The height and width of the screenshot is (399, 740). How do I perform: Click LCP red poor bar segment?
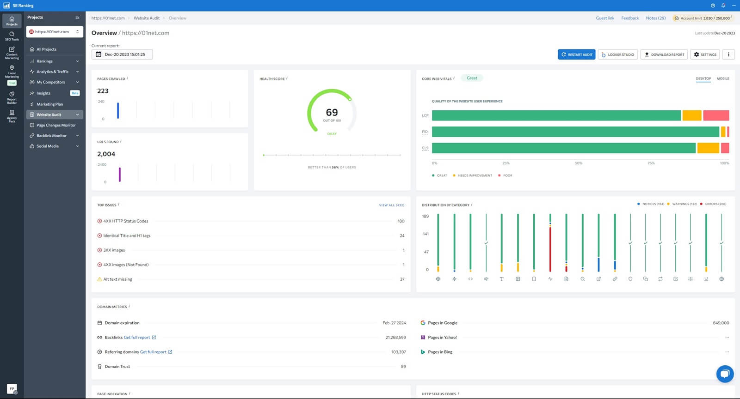pos(716,115)
